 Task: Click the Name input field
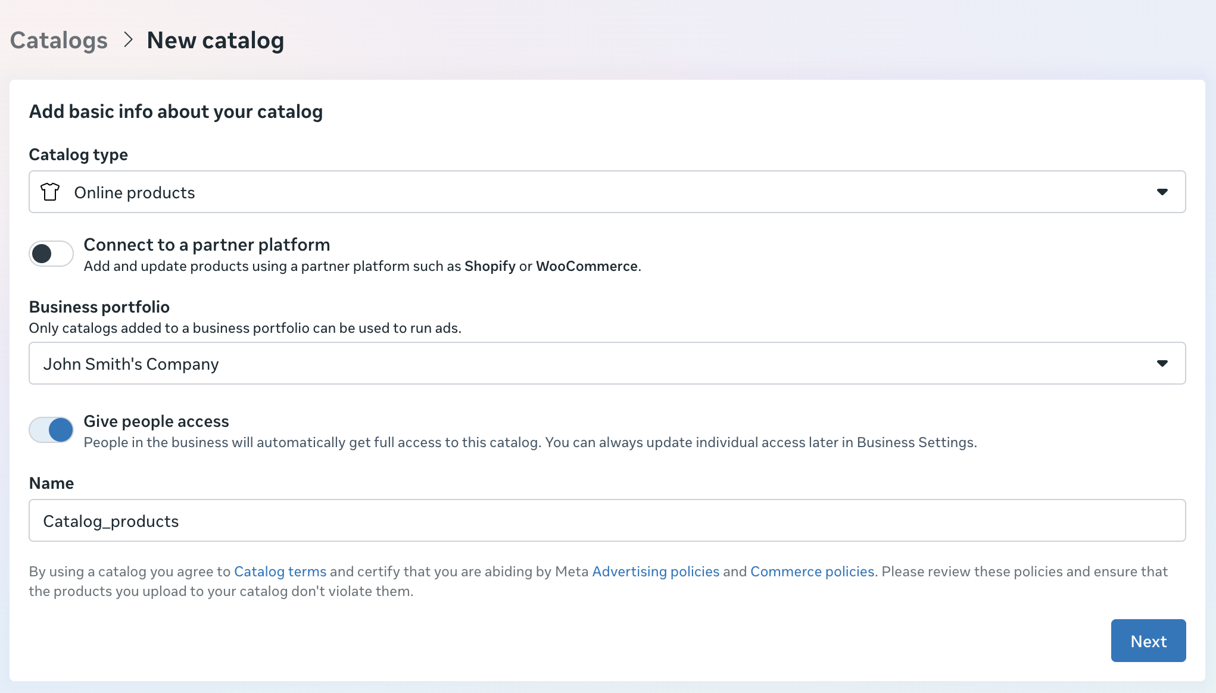pos(606,520)
